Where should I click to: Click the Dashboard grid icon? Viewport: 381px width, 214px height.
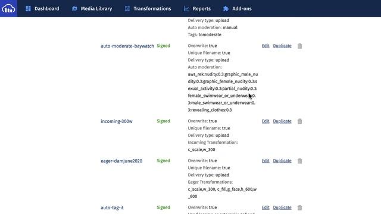[28, 8]
